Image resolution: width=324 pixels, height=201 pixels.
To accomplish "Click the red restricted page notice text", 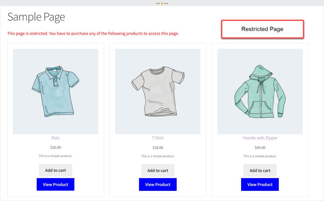I will click(x=93, y=34).
